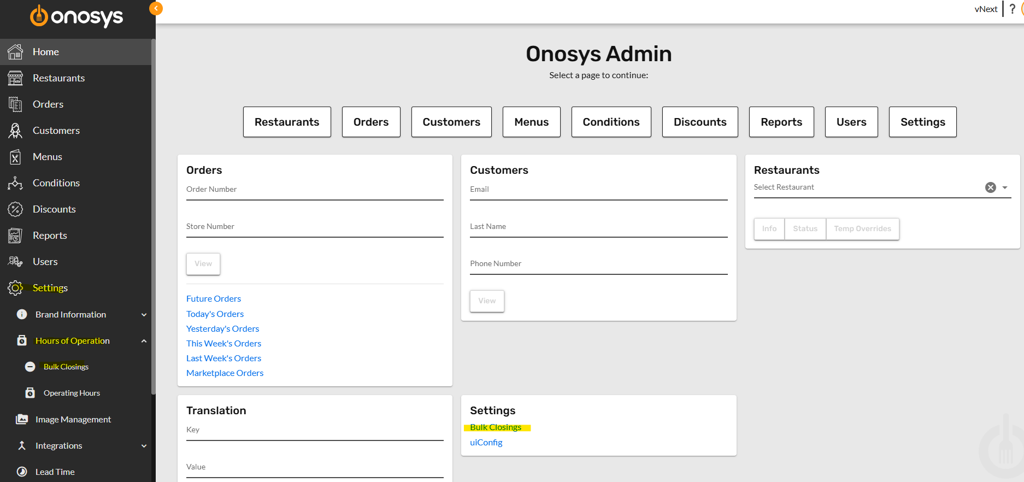Open the uiConfig link

[486, 443]
